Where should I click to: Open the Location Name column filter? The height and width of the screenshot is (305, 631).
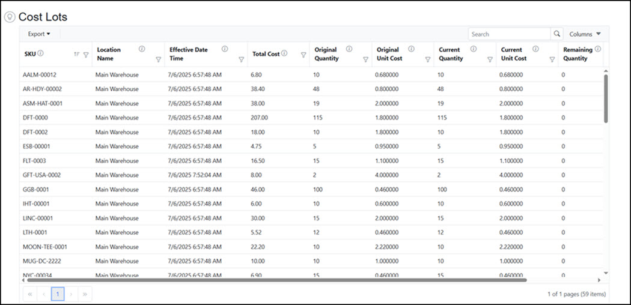(x=159, y=59)
